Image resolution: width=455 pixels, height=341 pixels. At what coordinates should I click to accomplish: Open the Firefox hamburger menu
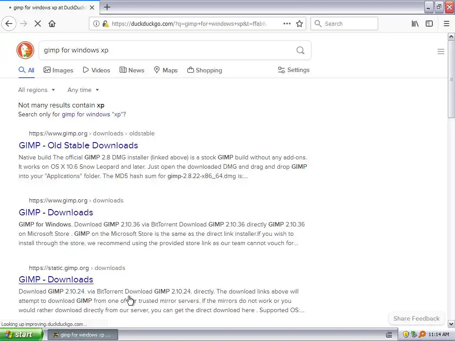click(447, 24)
